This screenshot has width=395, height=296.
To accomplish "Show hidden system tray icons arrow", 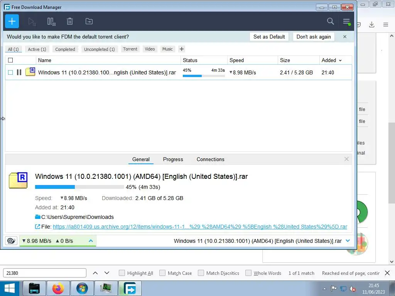I will [325, 289].
